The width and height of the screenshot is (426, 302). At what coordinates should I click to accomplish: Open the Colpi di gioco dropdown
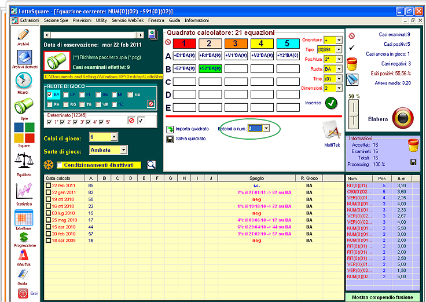click(115, 137)
